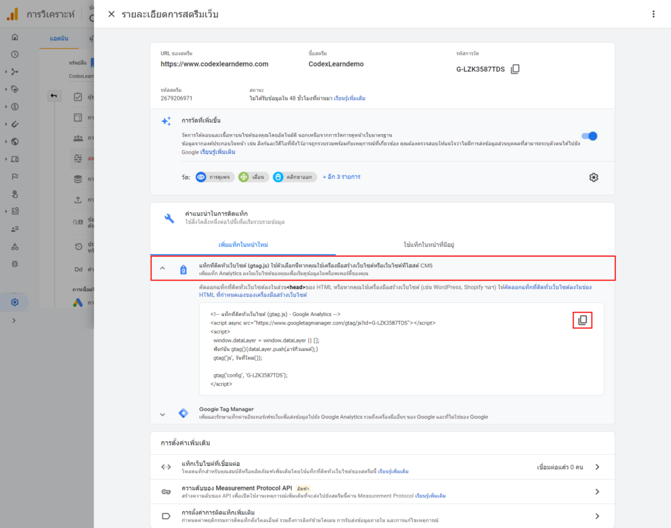Expand the Google Tag Manager section
Image resolution: width=671 pixels, height=528 pixels.
162,414
